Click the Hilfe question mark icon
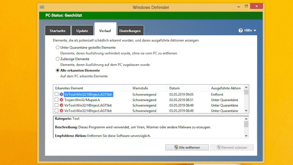Image resolution: width=293 pixels, height=165 pixels. tap(240, 30)
